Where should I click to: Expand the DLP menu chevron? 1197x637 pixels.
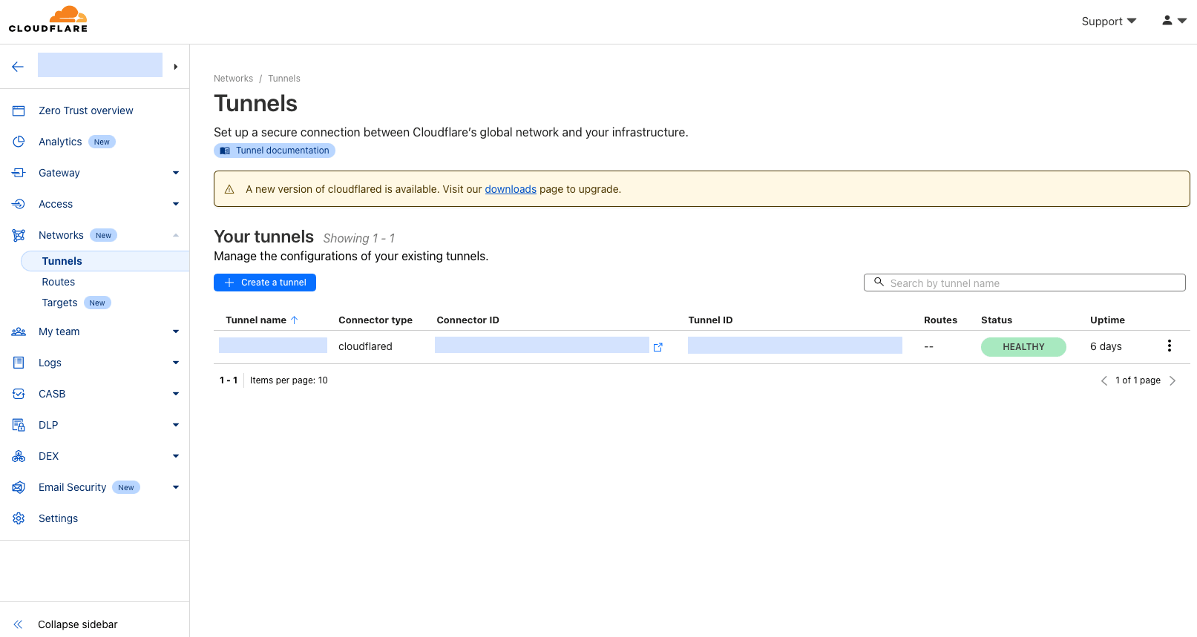click(x=176, y=425)
